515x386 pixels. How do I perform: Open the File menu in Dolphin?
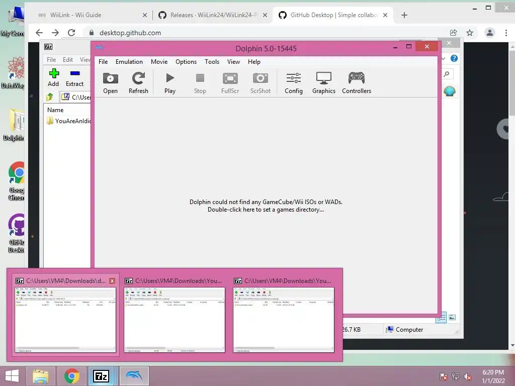coord(103,62)
